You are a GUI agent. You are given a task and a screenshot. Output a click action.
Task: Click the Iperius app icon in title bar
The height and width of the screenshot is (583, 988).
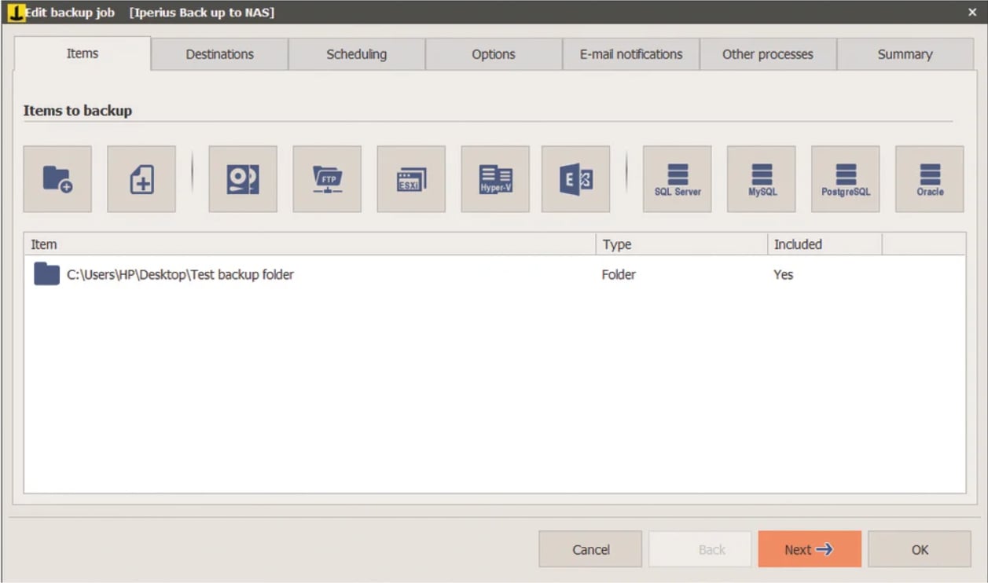click(16, 12)
